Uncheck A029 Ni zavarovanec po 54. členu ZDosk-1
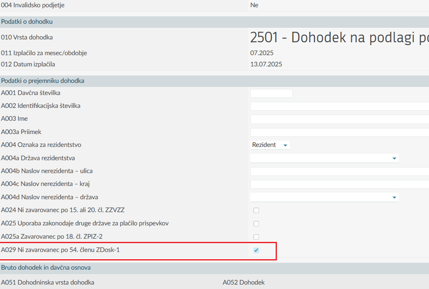 point(256,250)
